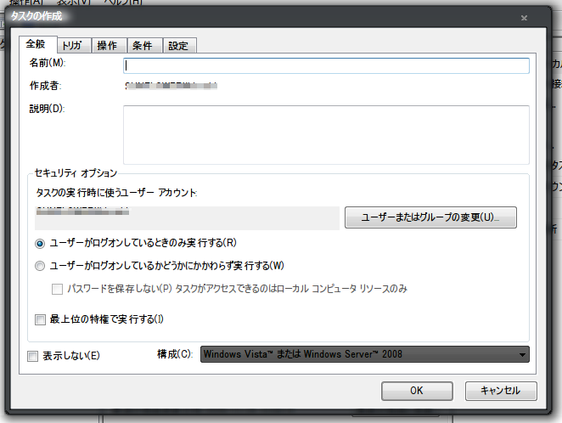Toggle パスワードを保存しない checkbox

click(x=58, y=289)
